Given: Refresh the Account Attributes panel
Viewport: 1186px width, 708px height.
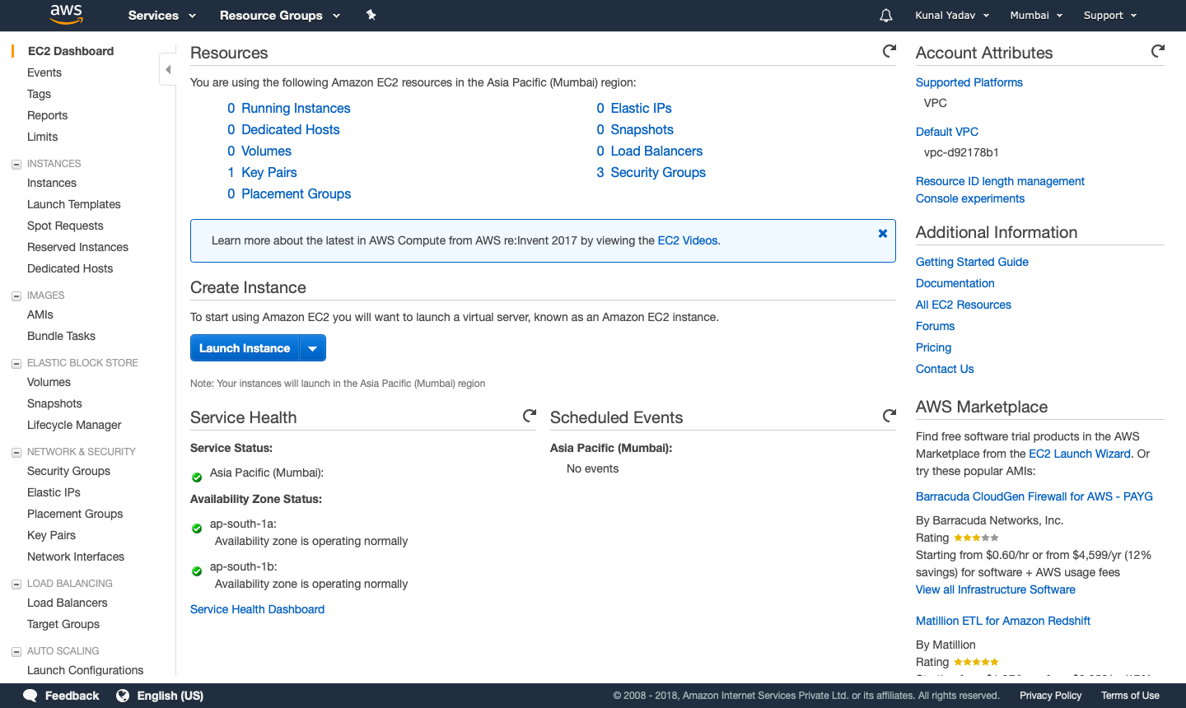Looking at the screenshot, I should (1158, 51).
